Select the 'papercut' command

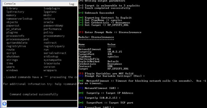(13, 26)
